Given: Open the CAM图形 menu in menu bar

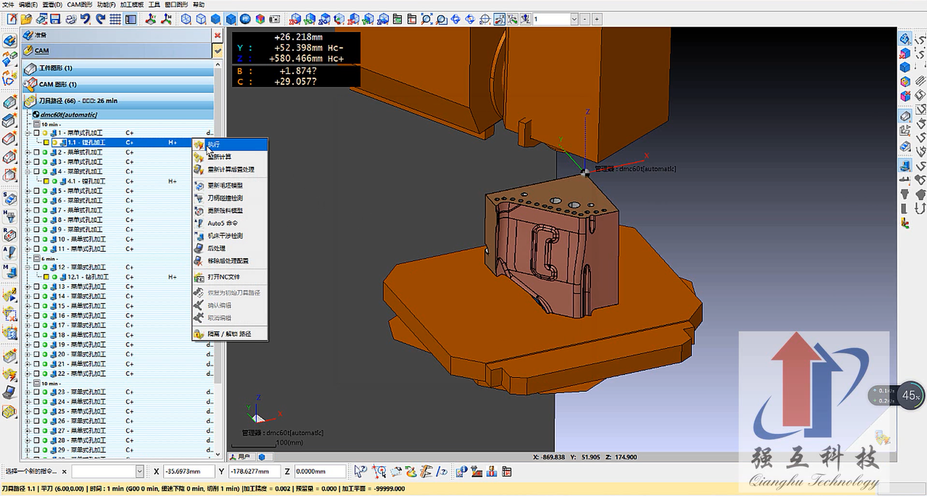Looking at the screenshot, I should (80, 5).
